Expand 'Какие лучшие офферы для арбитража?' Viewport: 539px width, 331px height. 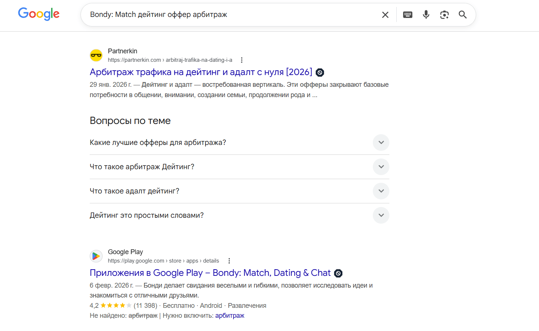pyautogui.click(x=239, y=142)
